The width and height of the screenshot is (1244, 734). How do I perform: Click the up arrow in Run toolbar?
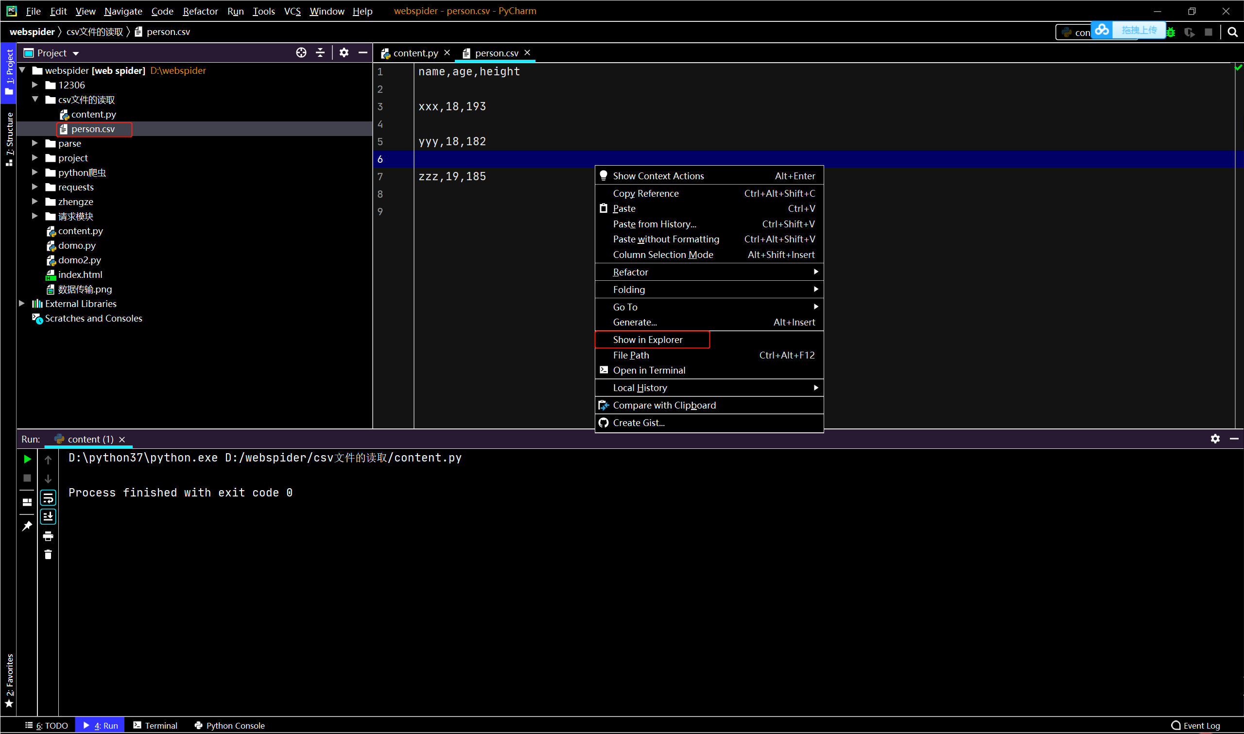(48, 460)
